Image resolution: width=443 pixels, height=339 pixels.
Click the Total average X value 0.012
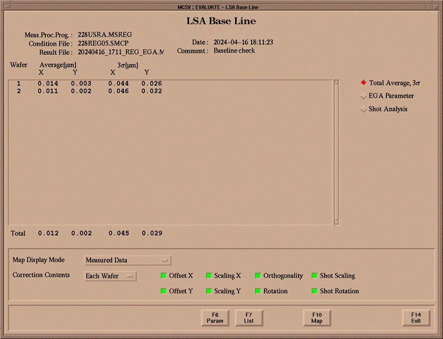pyautogui.click(x=48, y=233)
